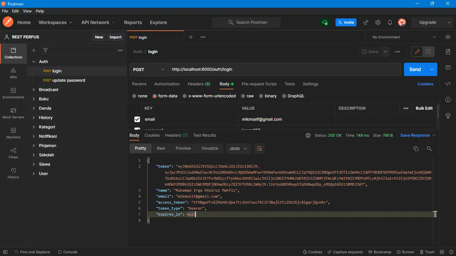Screen dimensions: 456x256
Task: Open the comments icon in right sidebar
Action: (448, 68)
